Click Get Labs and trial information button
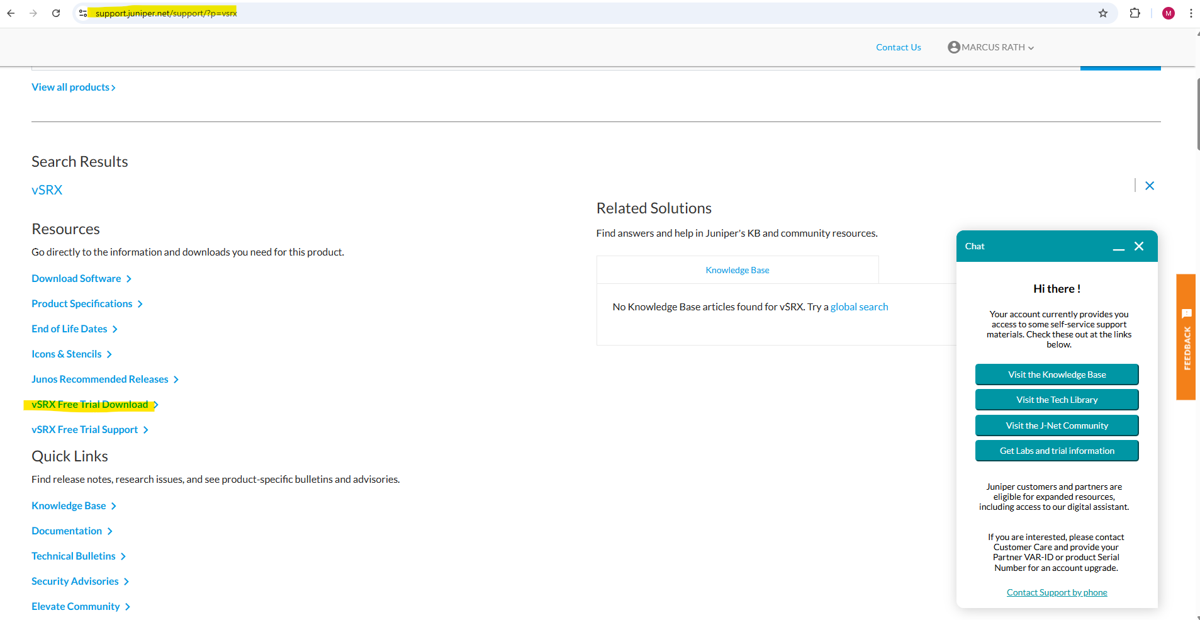Screen dimensions: 1200x620 pos(1057,451)
